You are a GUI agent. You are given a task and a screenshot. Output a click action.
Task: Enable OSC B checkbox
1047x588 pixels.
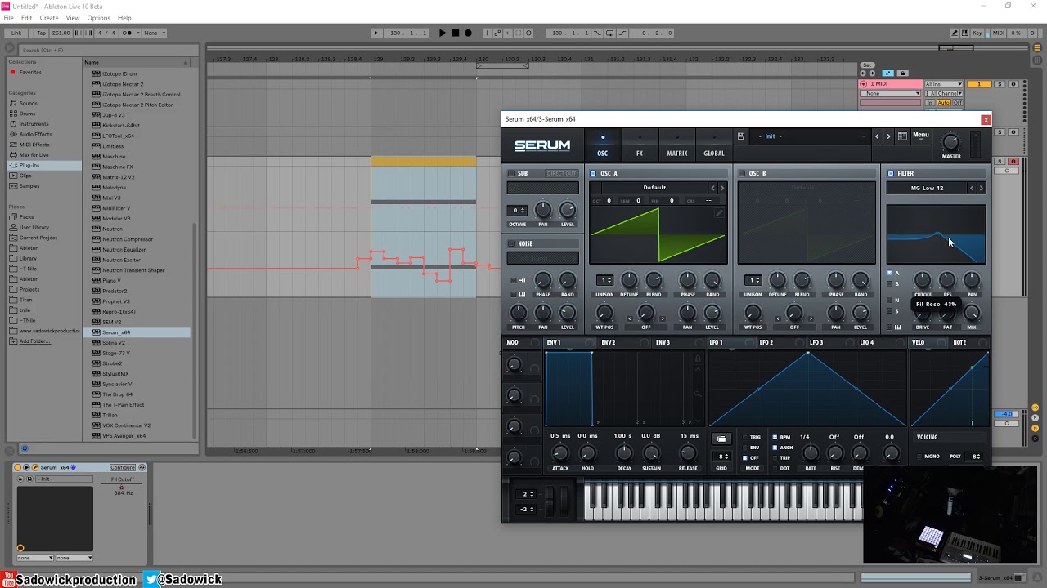(x=742, y=173)
